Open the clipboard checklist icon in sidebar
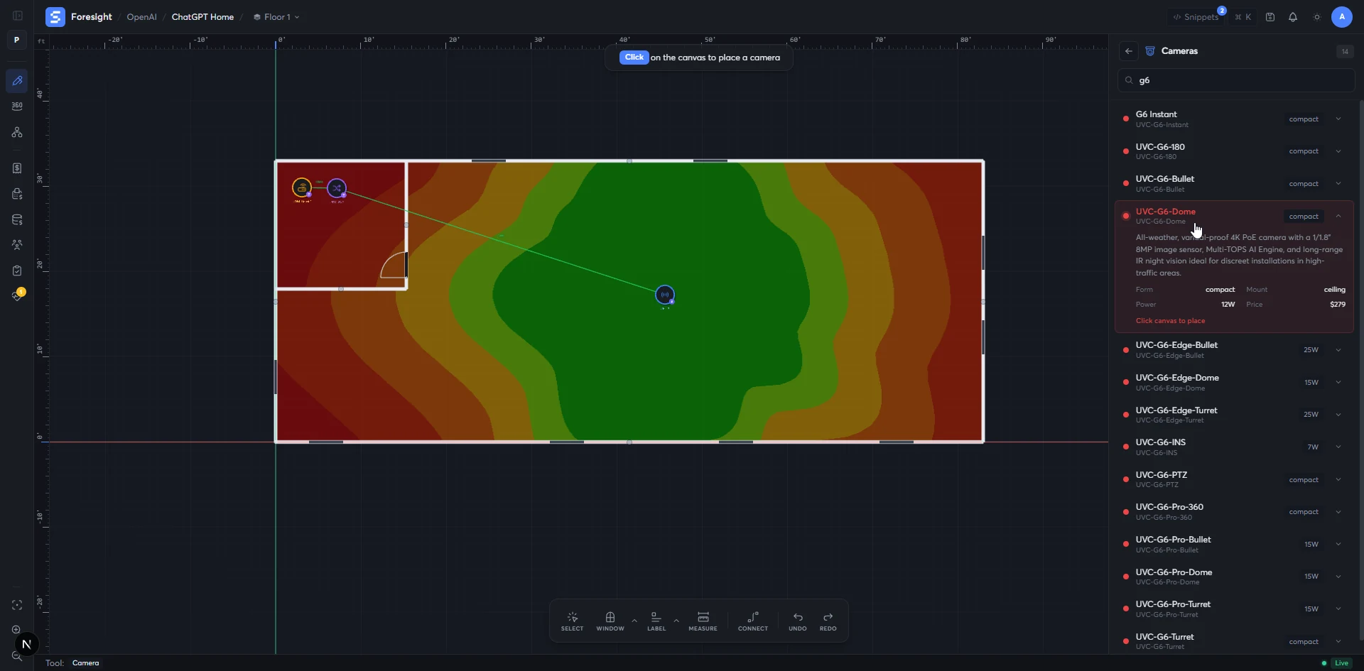 17,271
